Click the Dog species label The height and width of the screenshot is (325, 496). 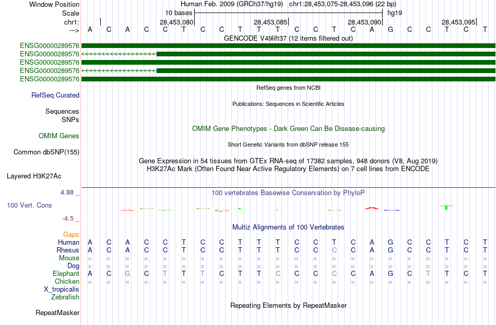point(73,266)
